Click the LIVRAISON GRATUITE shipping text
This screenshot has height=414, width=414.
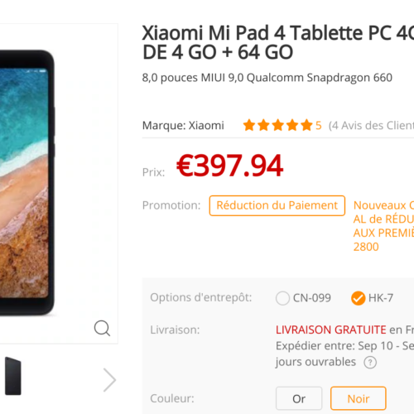click(331, 330)
